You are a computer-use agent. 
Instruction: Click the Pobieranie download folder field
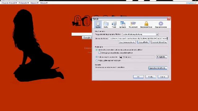click(137, 57)
